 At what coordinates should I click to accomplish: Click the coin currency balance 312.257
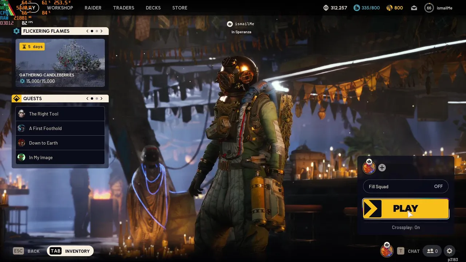pos(335,8)
